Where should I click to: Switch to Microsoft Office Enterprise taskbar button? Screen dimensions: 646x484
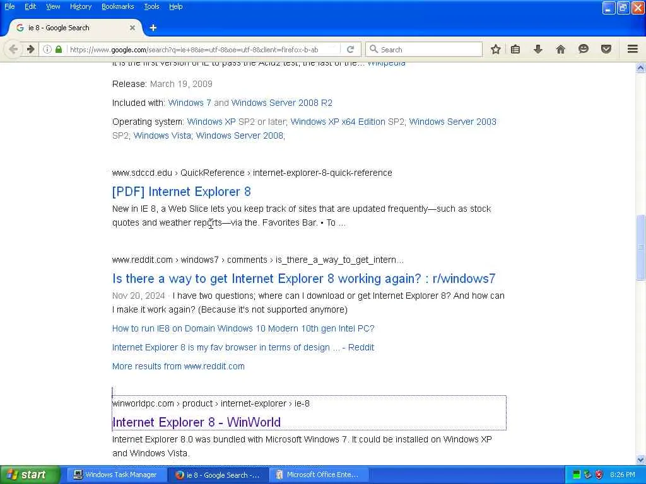pyautogui.click(x=318, y=475)
